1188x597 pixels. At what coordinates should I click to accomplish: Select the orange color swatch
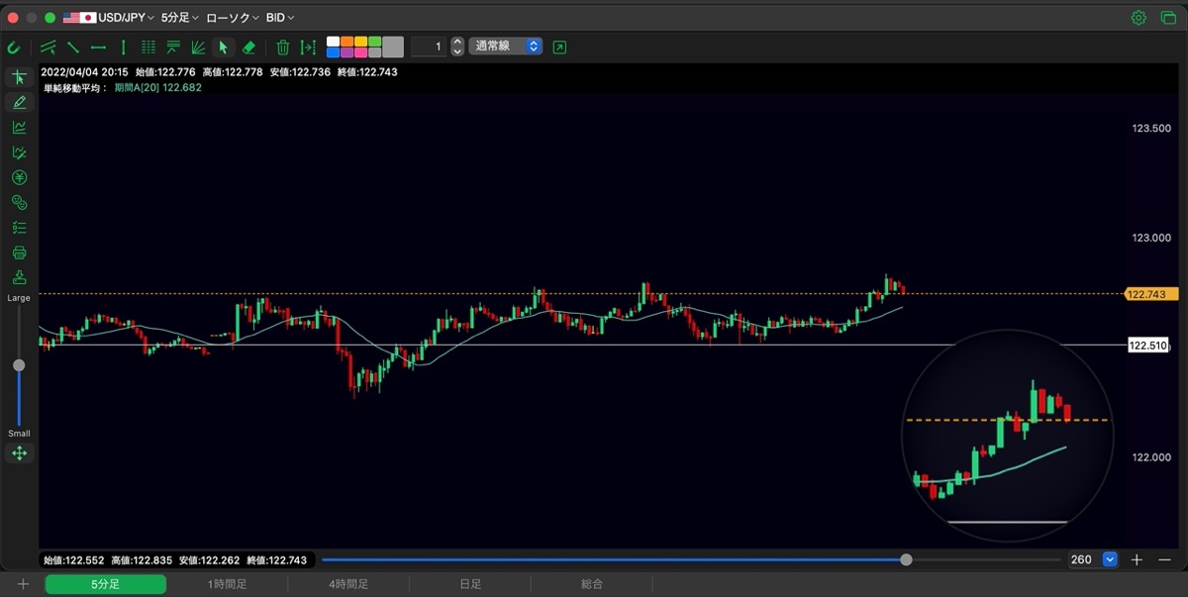coord(347,42)
